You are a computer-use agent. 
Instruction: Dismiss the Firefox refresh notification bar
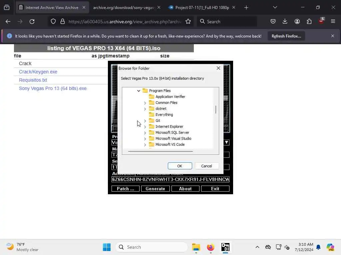tap(333, 36)
